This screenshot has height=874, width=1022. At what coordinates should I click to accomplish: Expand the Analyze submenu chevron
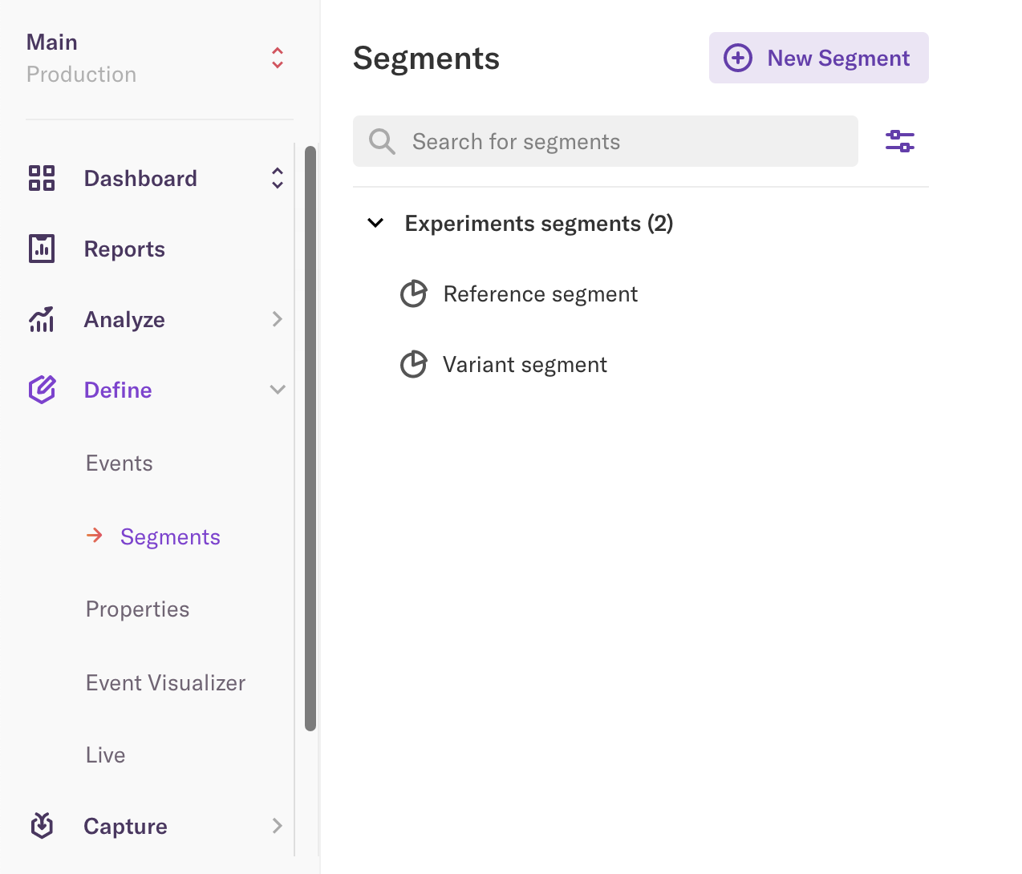click(277, 319)
